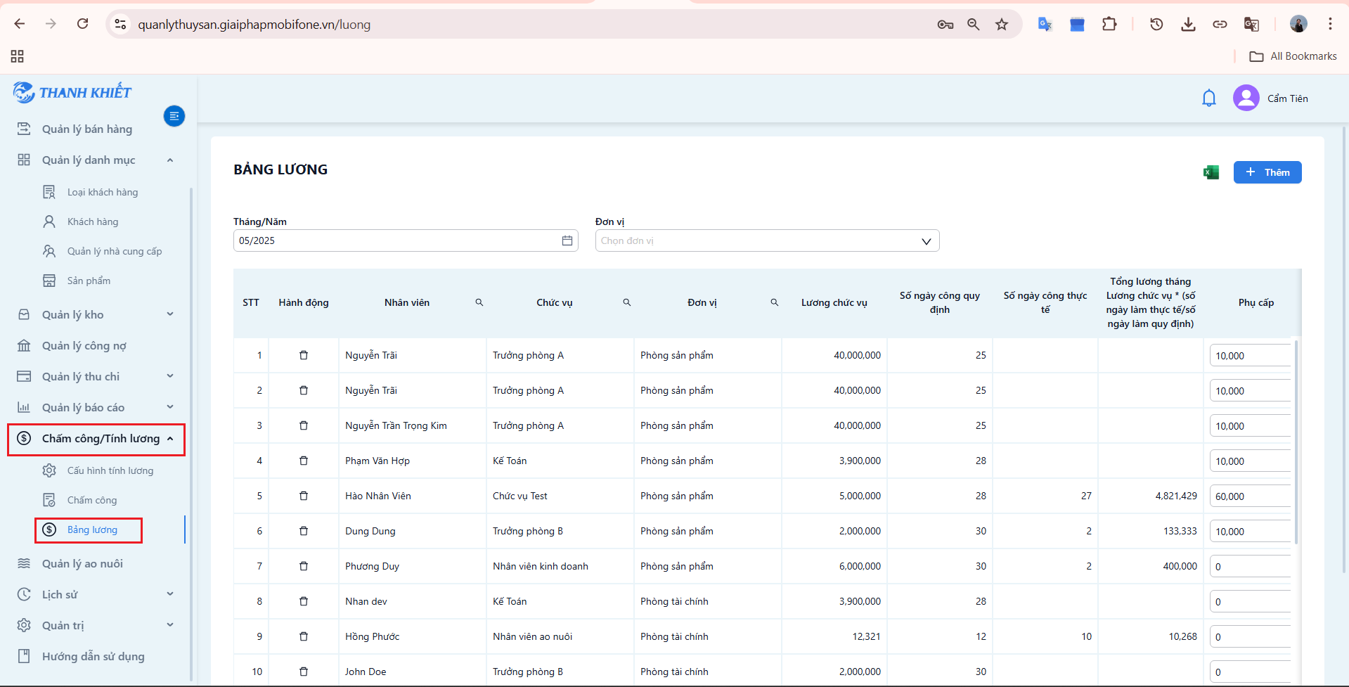
Task: Open the browser history icon
Action: (x=1156, y=25)
